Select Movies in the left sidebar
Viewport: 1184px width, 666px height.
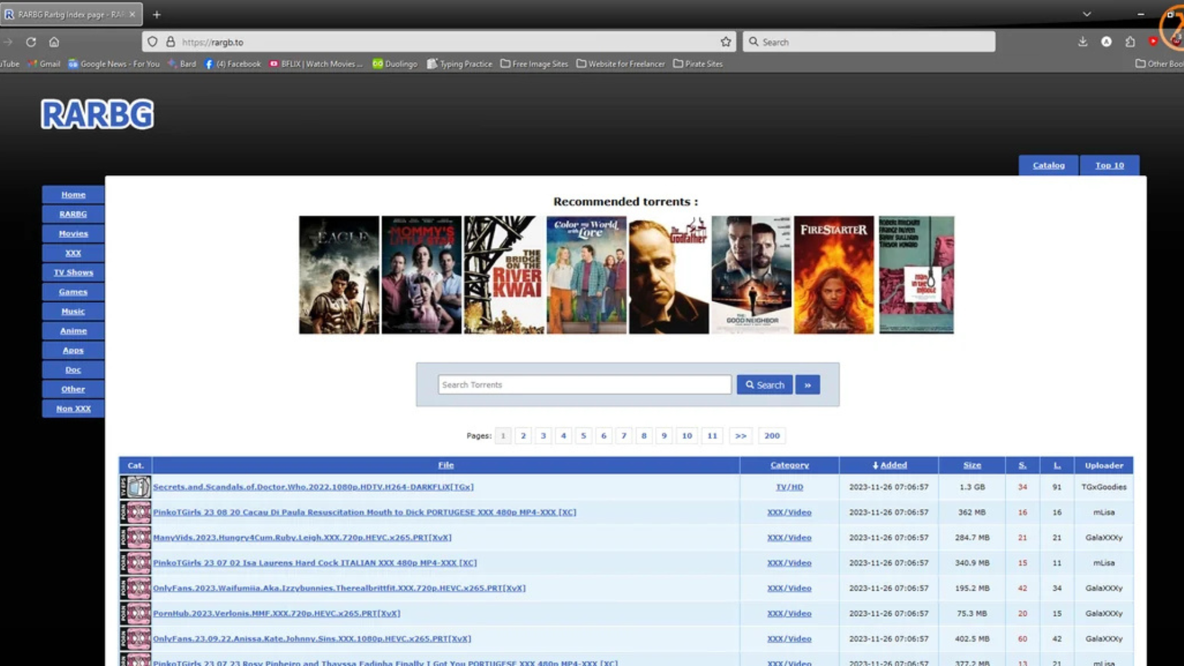click(73, 234)
